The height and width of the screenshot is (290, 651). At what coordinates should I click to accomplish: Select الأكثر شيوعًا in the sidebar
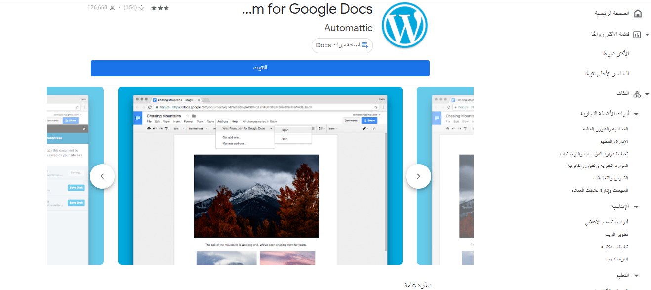pos(615,53)
